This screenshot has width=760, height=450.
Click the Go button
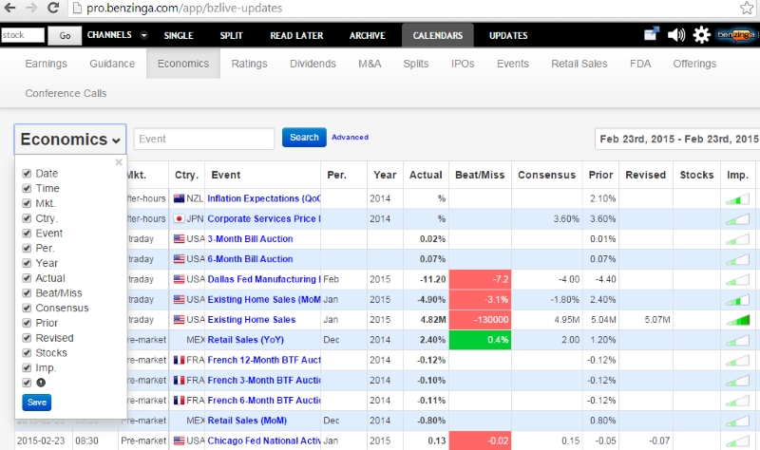(x=65, y=35)
